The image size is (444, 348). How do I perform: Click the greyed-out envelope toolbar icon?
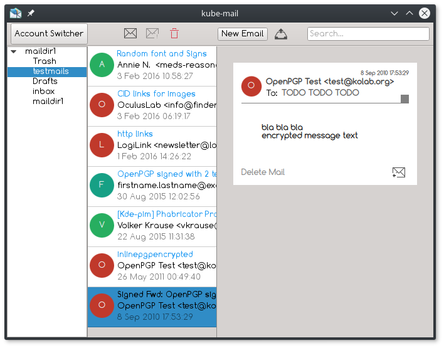(152, 34)
